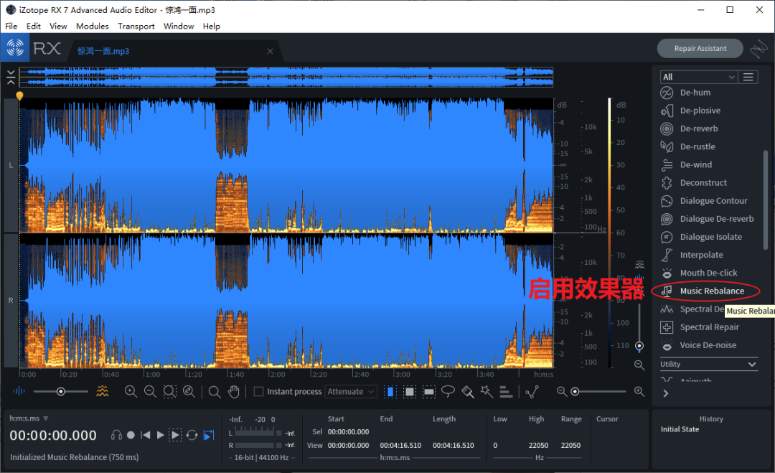
Task: Open the Mouth De-click module
Action: (708, 273)
